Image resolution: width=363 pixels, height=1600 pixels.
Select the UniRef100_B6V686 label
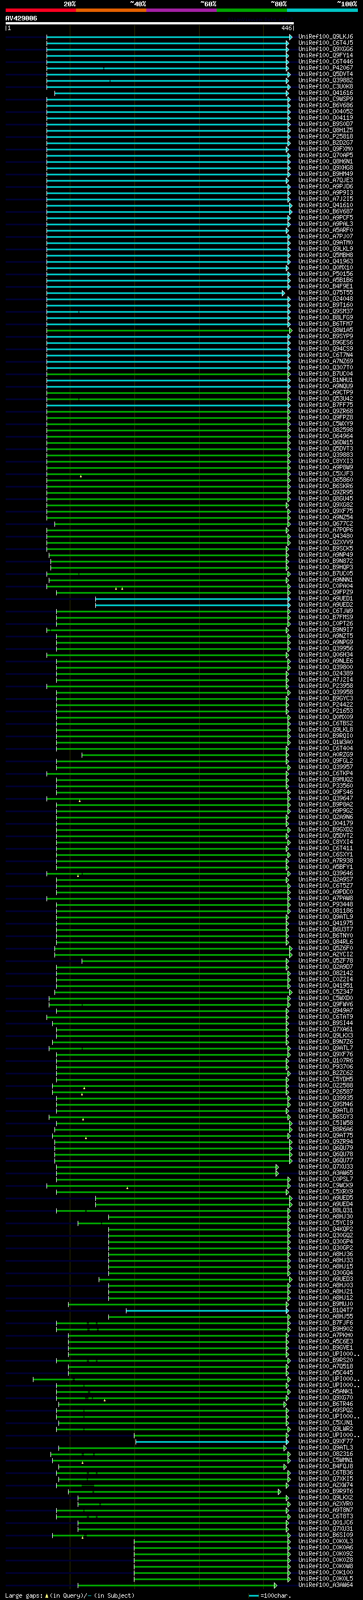click(326, 106)
